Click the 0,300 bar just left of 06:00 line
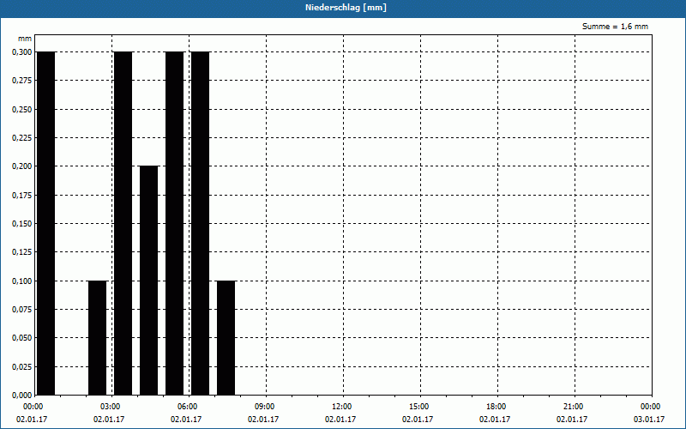Viewport: 686px width, 429px height. coord(175,223)
